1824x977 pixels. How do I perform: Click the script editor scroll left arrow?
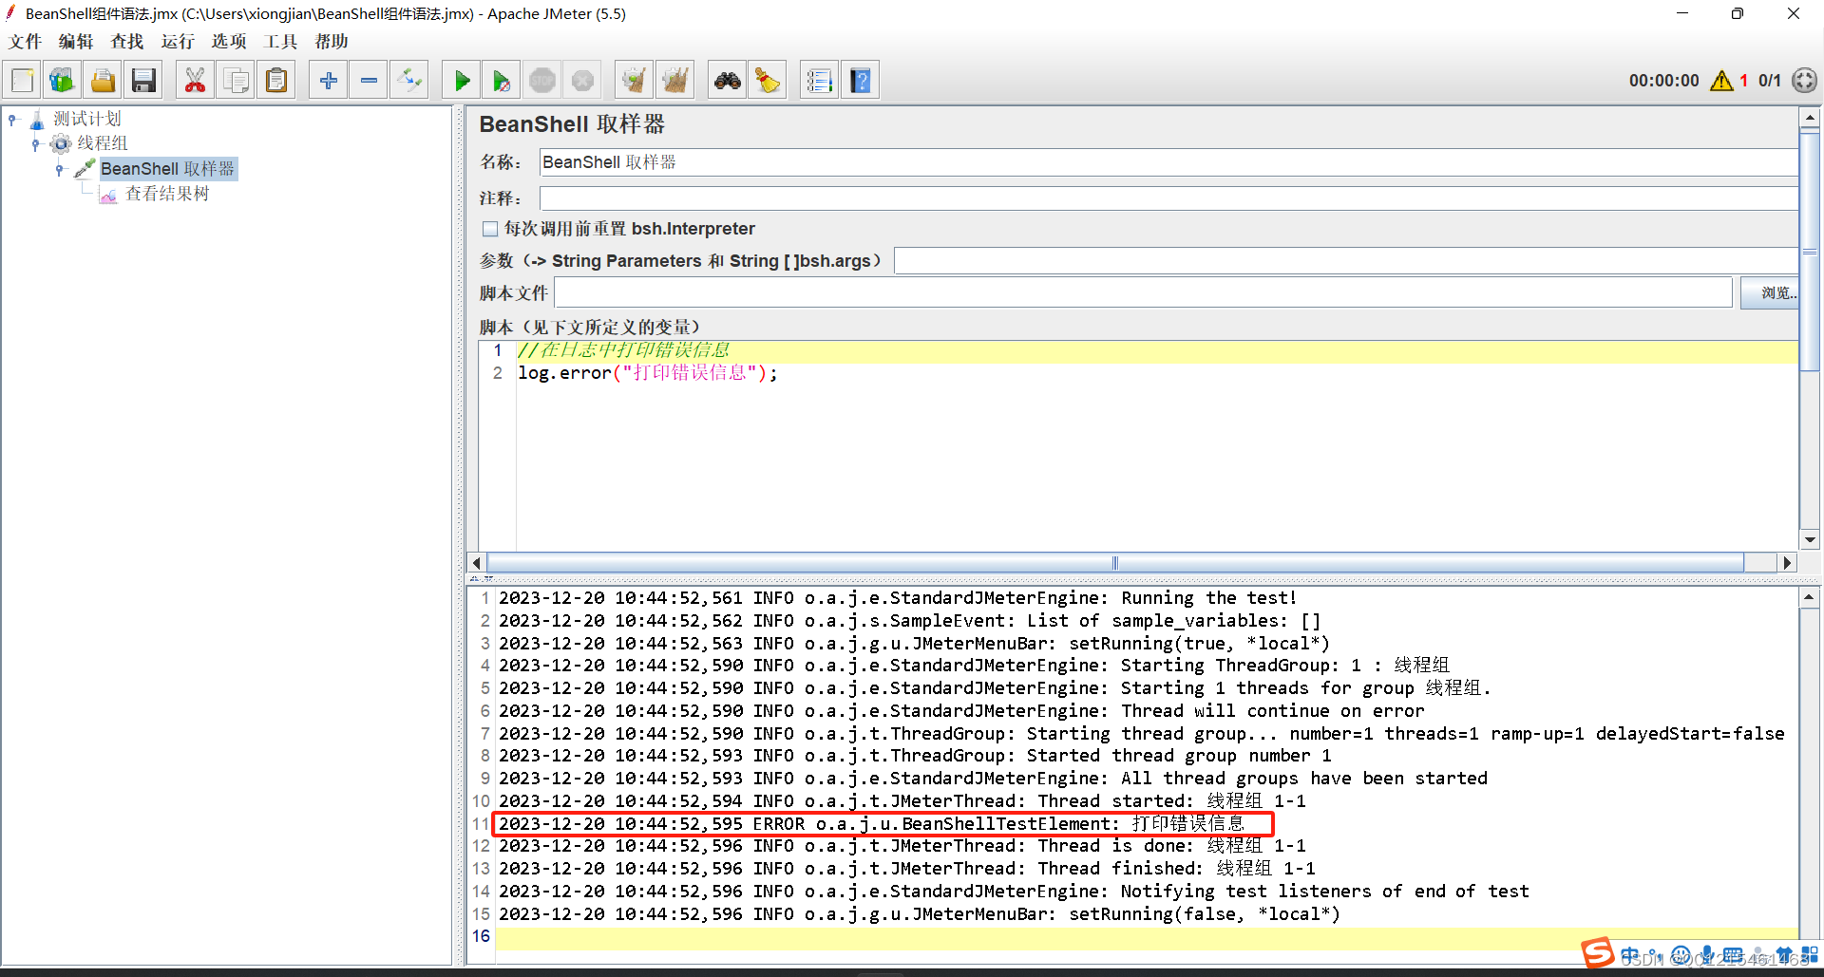coord(477,563)
